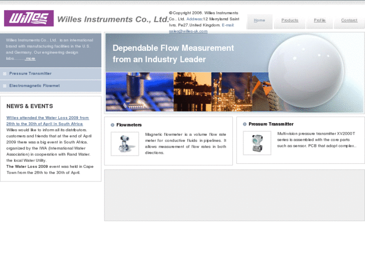Image resolution: width=365 pixels, height=274 pixels.
Task: Open the Home navigation tab
Action: point(260,20)
